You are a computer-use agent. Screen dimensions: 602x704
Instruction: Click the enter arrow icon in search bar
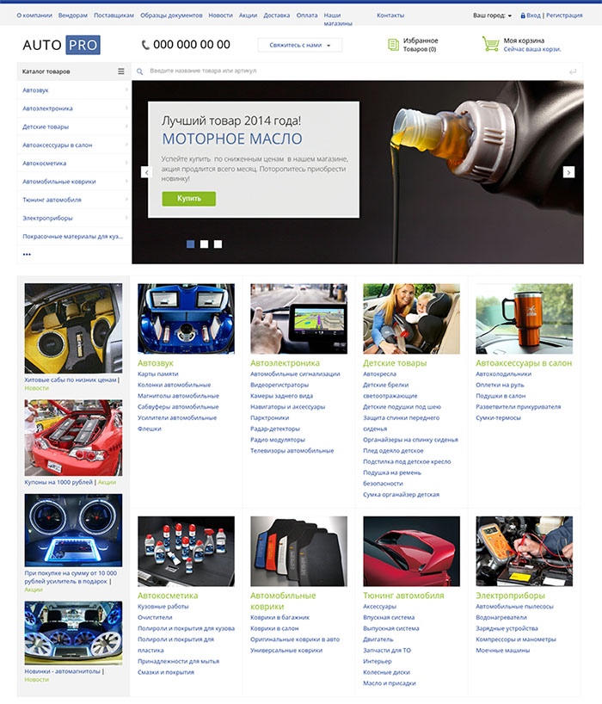pyautogui.click(x=573, y=71)
